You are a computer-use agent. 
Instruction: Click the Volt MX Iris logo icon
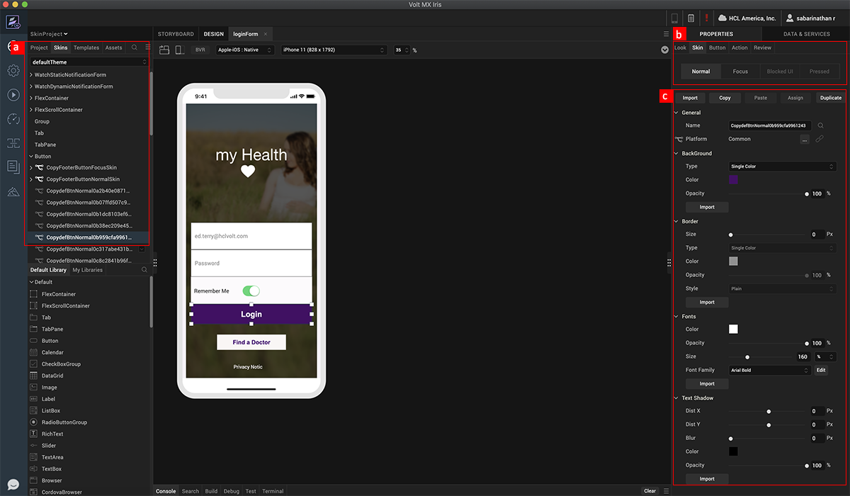(13, 21)
